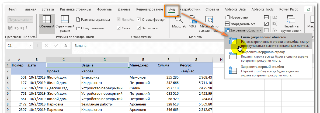Switch to the Формулы tab
The width and height of the screenshot is (320, 113).
(105, 9)
